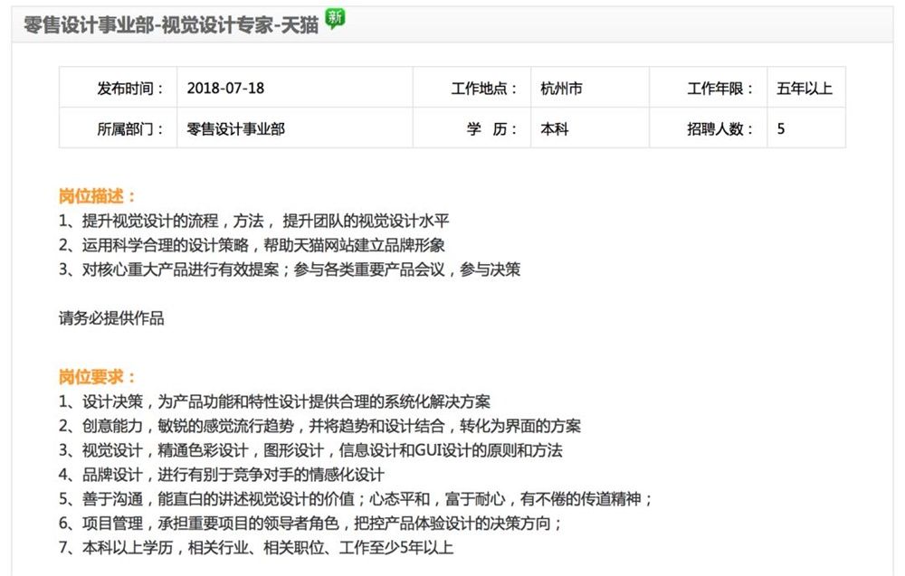The height and width of the screenshot is (576, 905).
Task: Click the 杭州市 location value
Action: click(562, 89)
